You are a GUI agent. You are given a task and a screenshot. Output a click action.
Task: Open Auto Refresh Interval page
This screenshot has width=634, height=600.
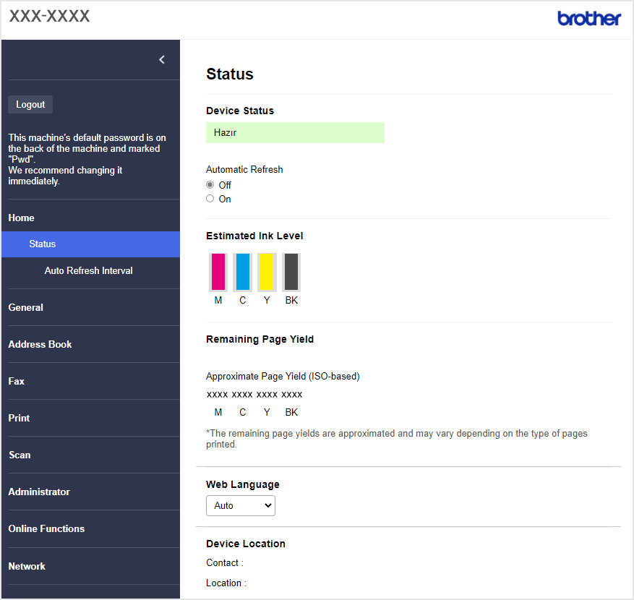[x=89, y=270]
